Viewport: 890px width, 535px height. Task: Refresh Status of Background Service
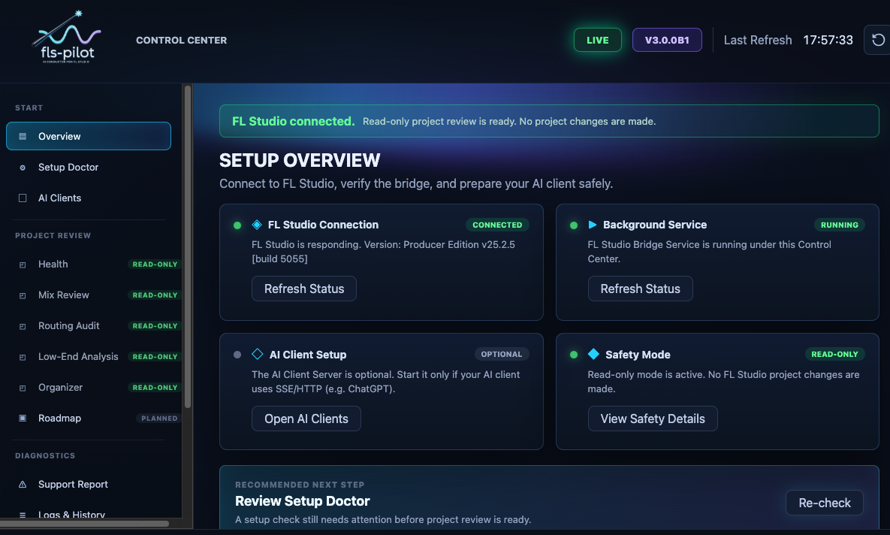coord(640,289)
